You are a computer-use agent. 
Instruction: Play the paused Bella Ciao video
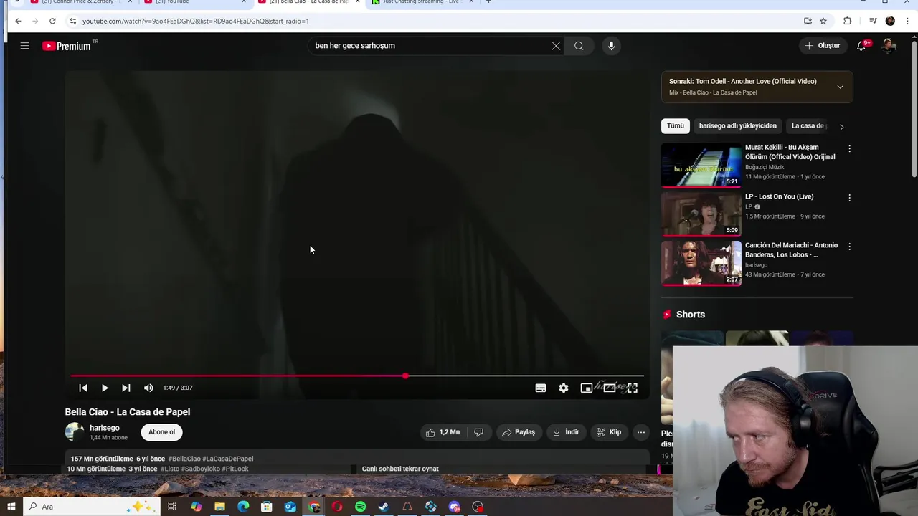click(x=105, y=388)
